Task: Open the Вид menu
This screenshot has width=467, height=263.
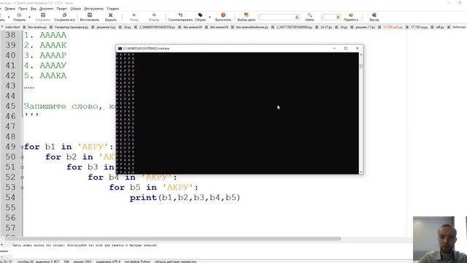Action: tap(34, 9)
